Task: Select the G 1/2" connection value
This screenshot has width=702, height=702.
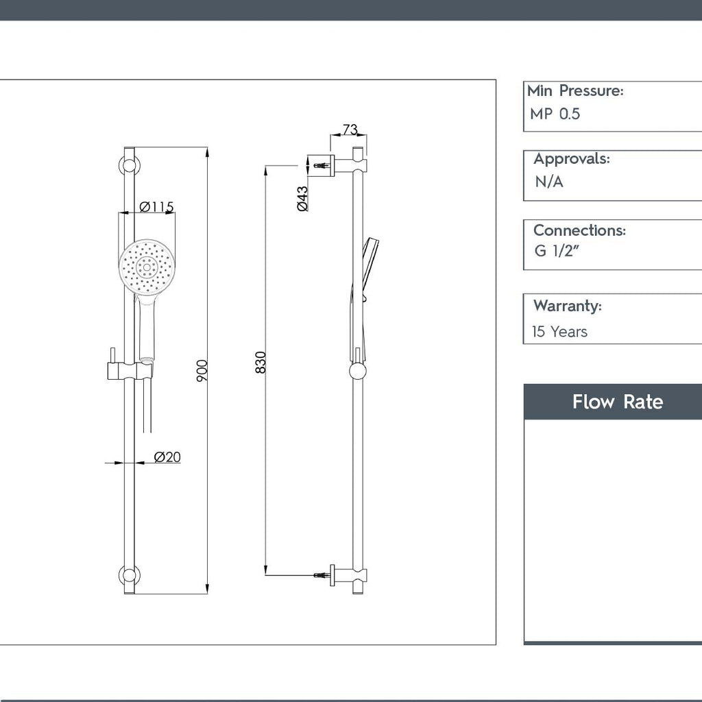Action: pos(555,252)
